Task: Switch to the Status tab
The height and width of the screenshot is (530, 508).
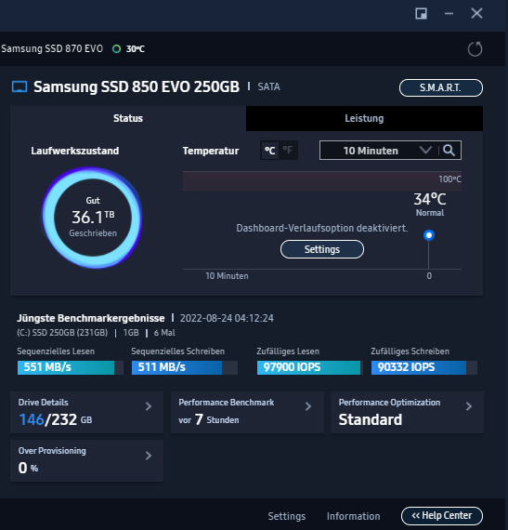Action: point(128,118)
